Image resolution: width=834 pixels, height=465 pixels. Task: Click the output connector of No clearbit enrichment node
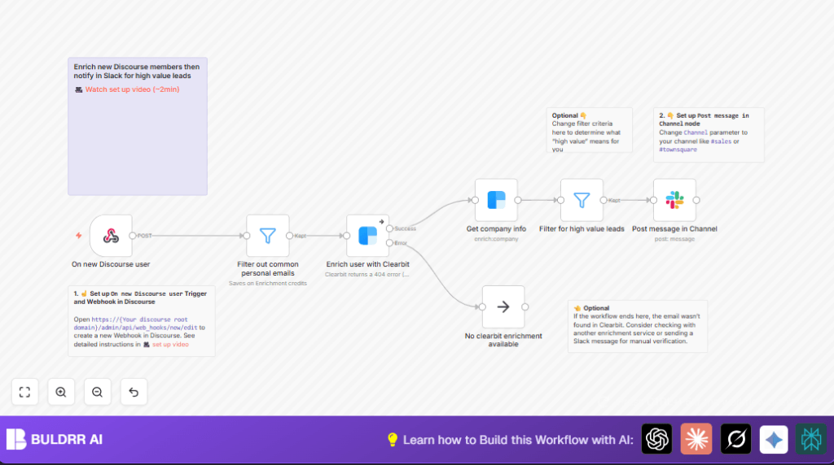525,306
